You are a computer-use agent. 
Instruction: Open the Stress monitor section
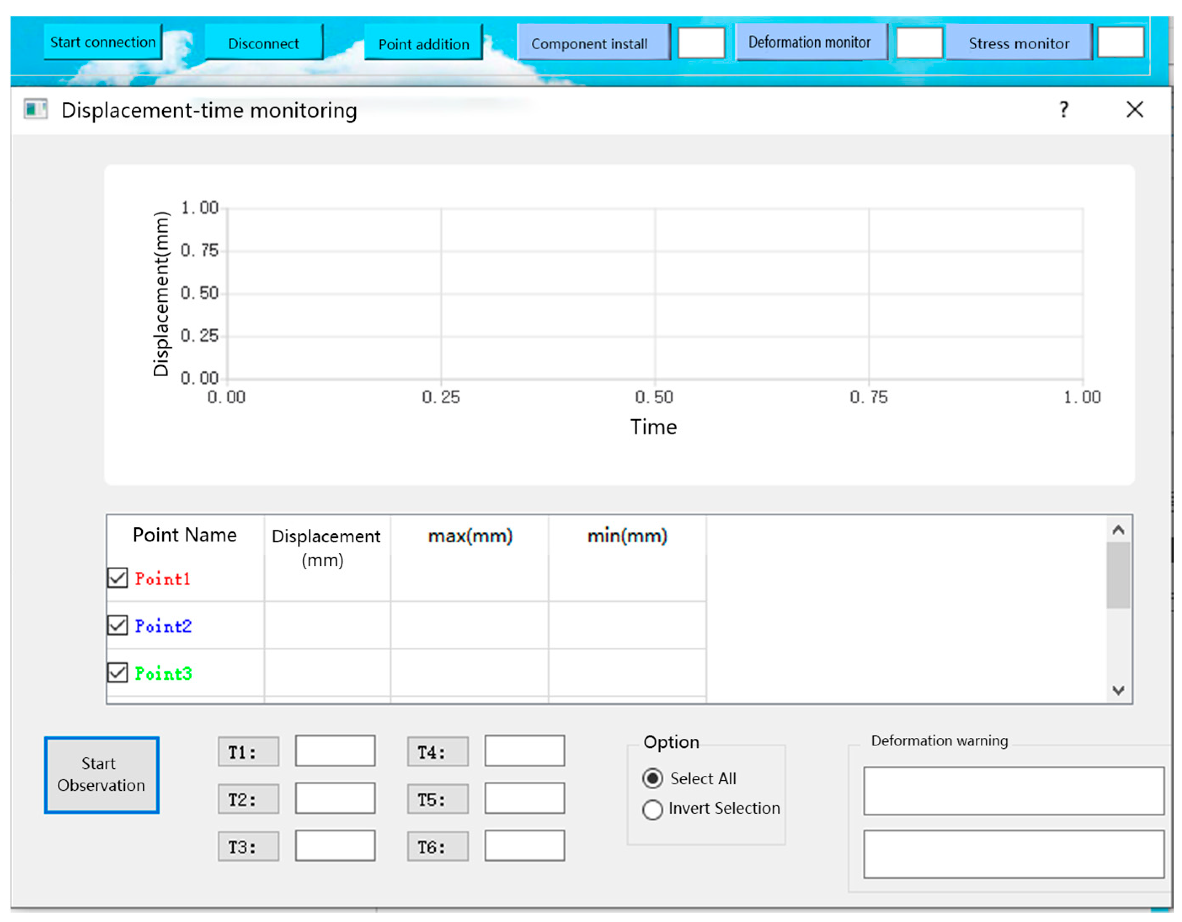tap(1019, 43)
